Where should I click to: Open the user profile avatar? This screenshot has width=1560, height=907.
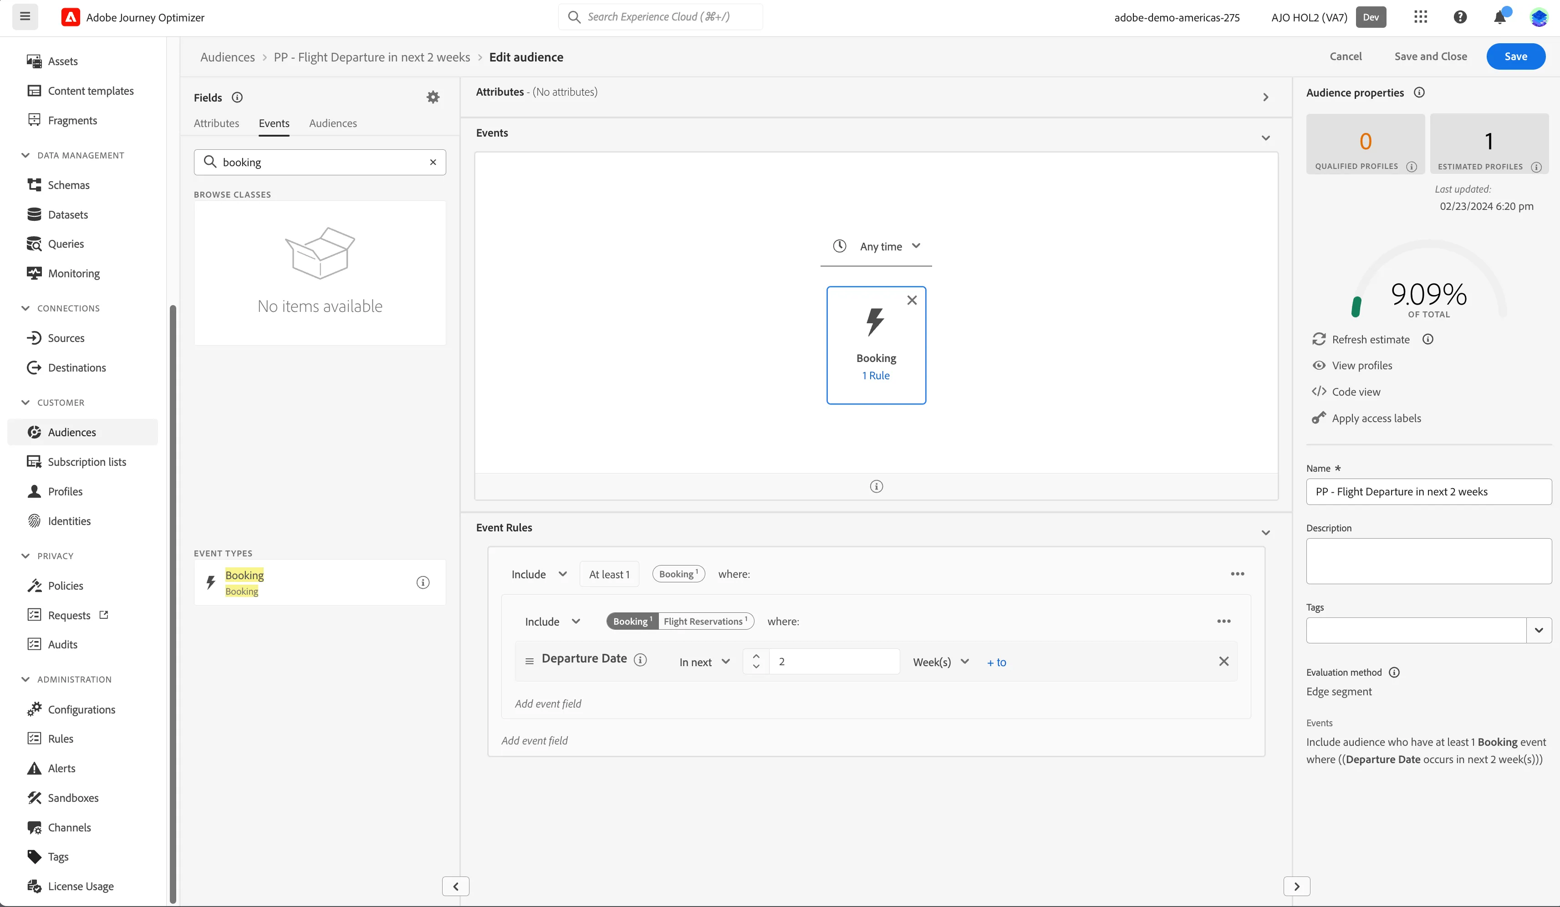point(1538,17)
